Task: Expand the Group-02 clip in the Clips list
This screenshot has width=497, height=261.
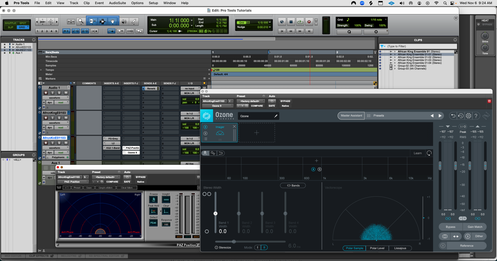Action: (395, 66)
